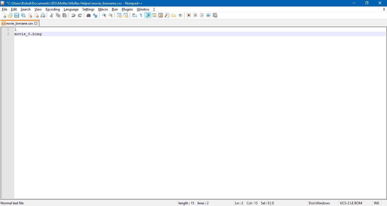Cut selection with the scissors icon
This screenshot has width=387, height=206.
tap(52, 15)
